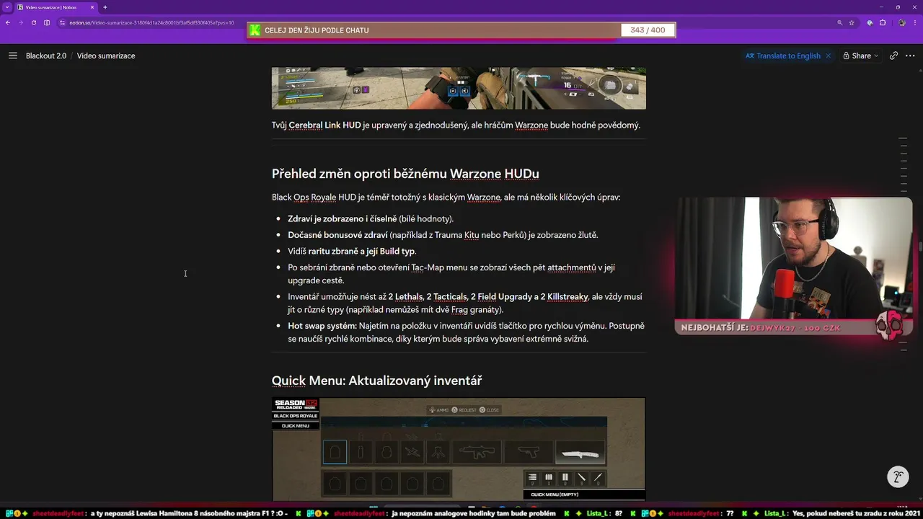View site information beside the address
The image size is (923, 519).
[63, 22]
